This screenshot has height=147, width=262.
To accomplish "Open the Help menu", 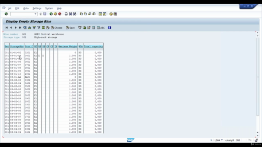I will 59,8.
